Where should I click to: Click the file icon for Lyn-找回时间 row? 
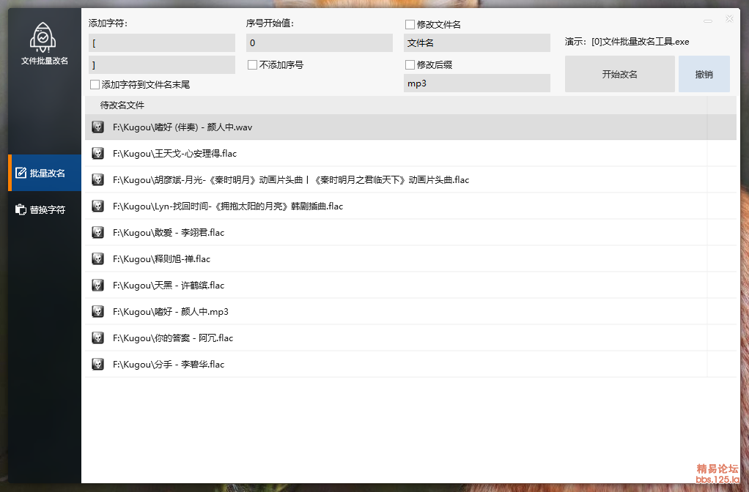pyautogui.click(x=98, y=206)
